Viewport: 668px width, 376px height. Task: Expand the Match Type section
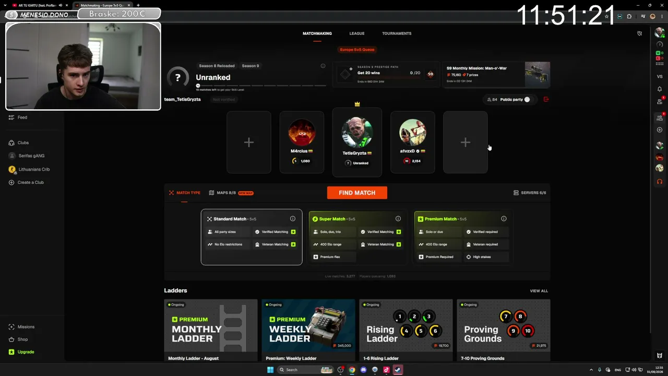point(184,193)
